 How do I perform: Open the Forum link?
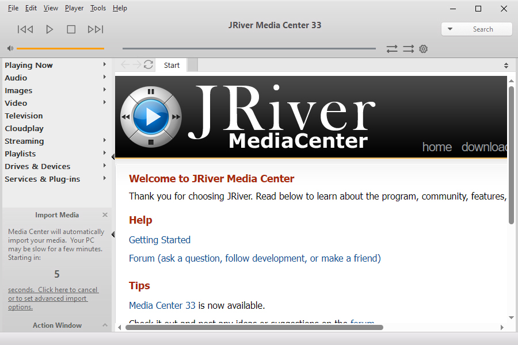pos(255,258)
